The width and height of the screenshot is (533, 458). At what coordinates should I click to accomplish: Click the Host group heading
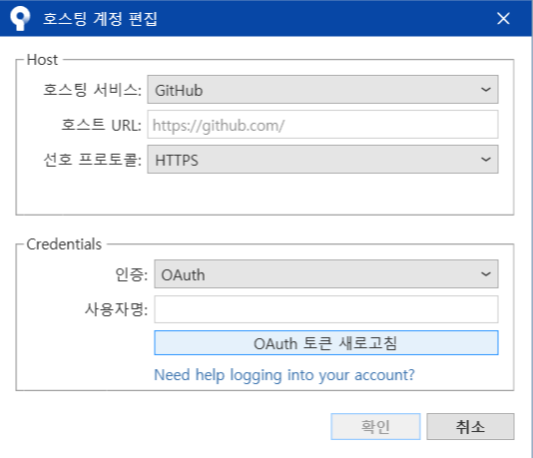coord(42,60)
